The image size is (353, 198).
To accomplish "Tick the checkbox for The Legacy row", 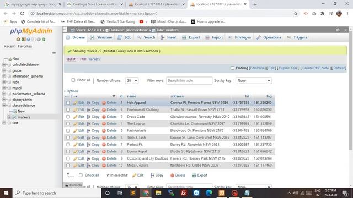I will (68, 123).
